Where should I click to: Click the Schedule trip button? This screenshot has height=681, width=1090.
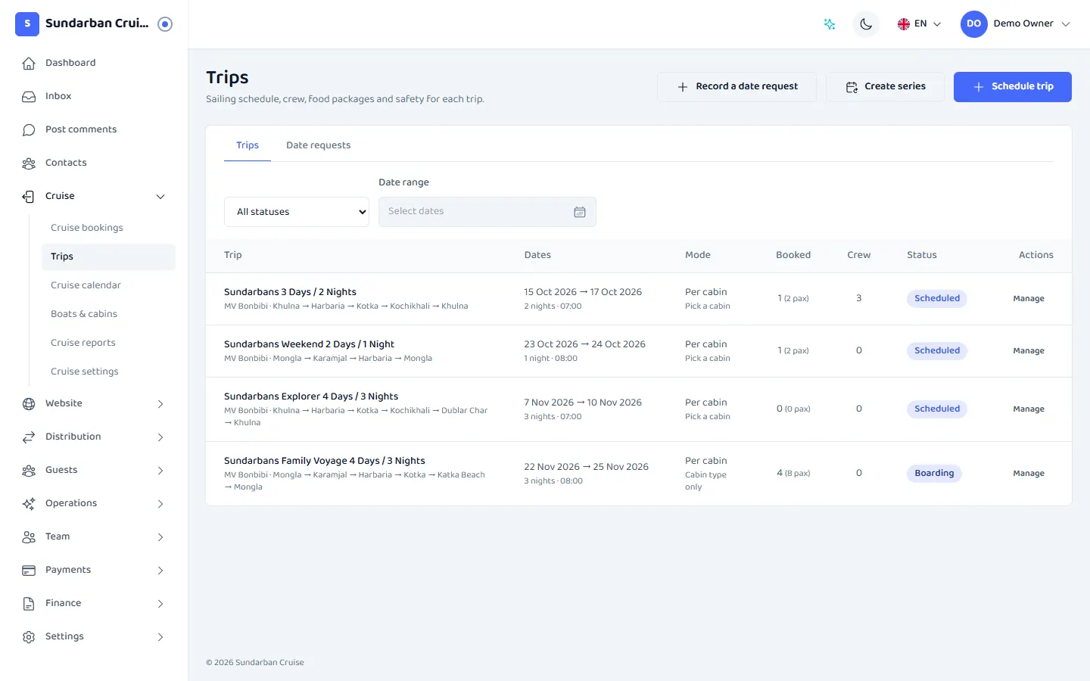click(x=1013, y=87)
